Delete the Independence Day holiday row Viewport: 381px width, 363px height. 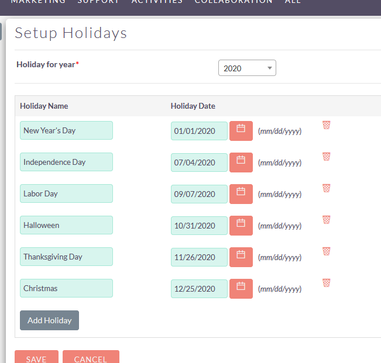(x=327, y=157)
